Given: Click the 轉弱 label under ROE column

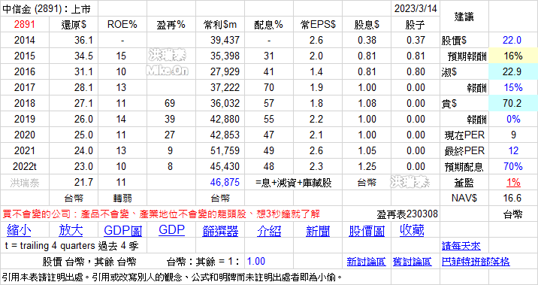Looking at the screenshot, I should point(122,198).
